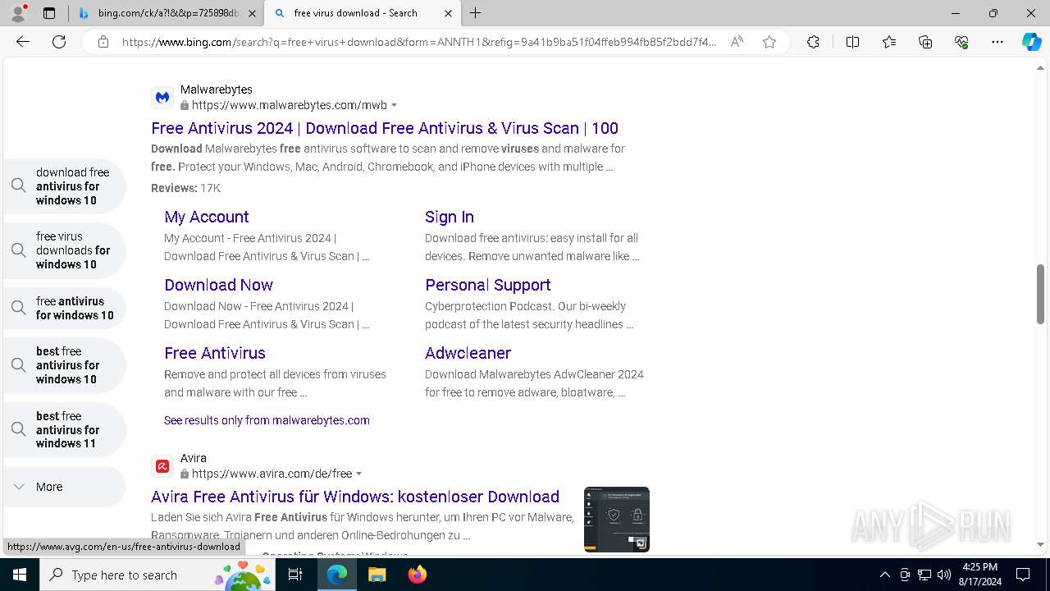
Task: Search 'download free antivirus for windows 10' suggestion
Action: click(x=65, y=186)
